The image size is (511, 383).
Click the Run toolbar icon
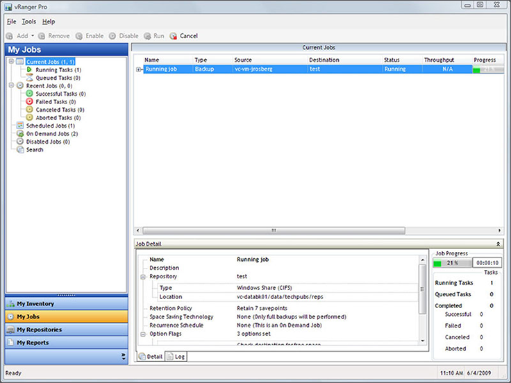point(147,36)
